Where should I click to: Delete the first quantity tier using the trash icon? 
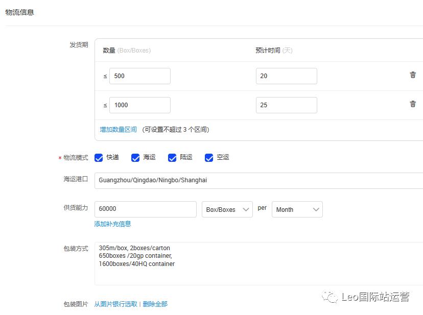[413, 75]
